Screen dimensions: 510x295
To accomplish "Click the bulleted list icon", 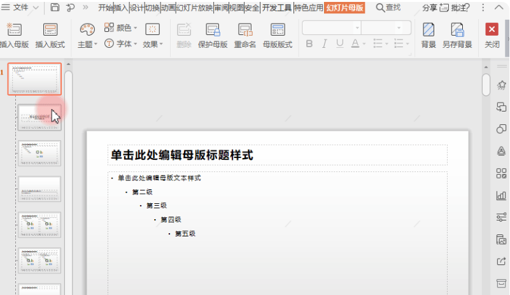I will (378, 43).
